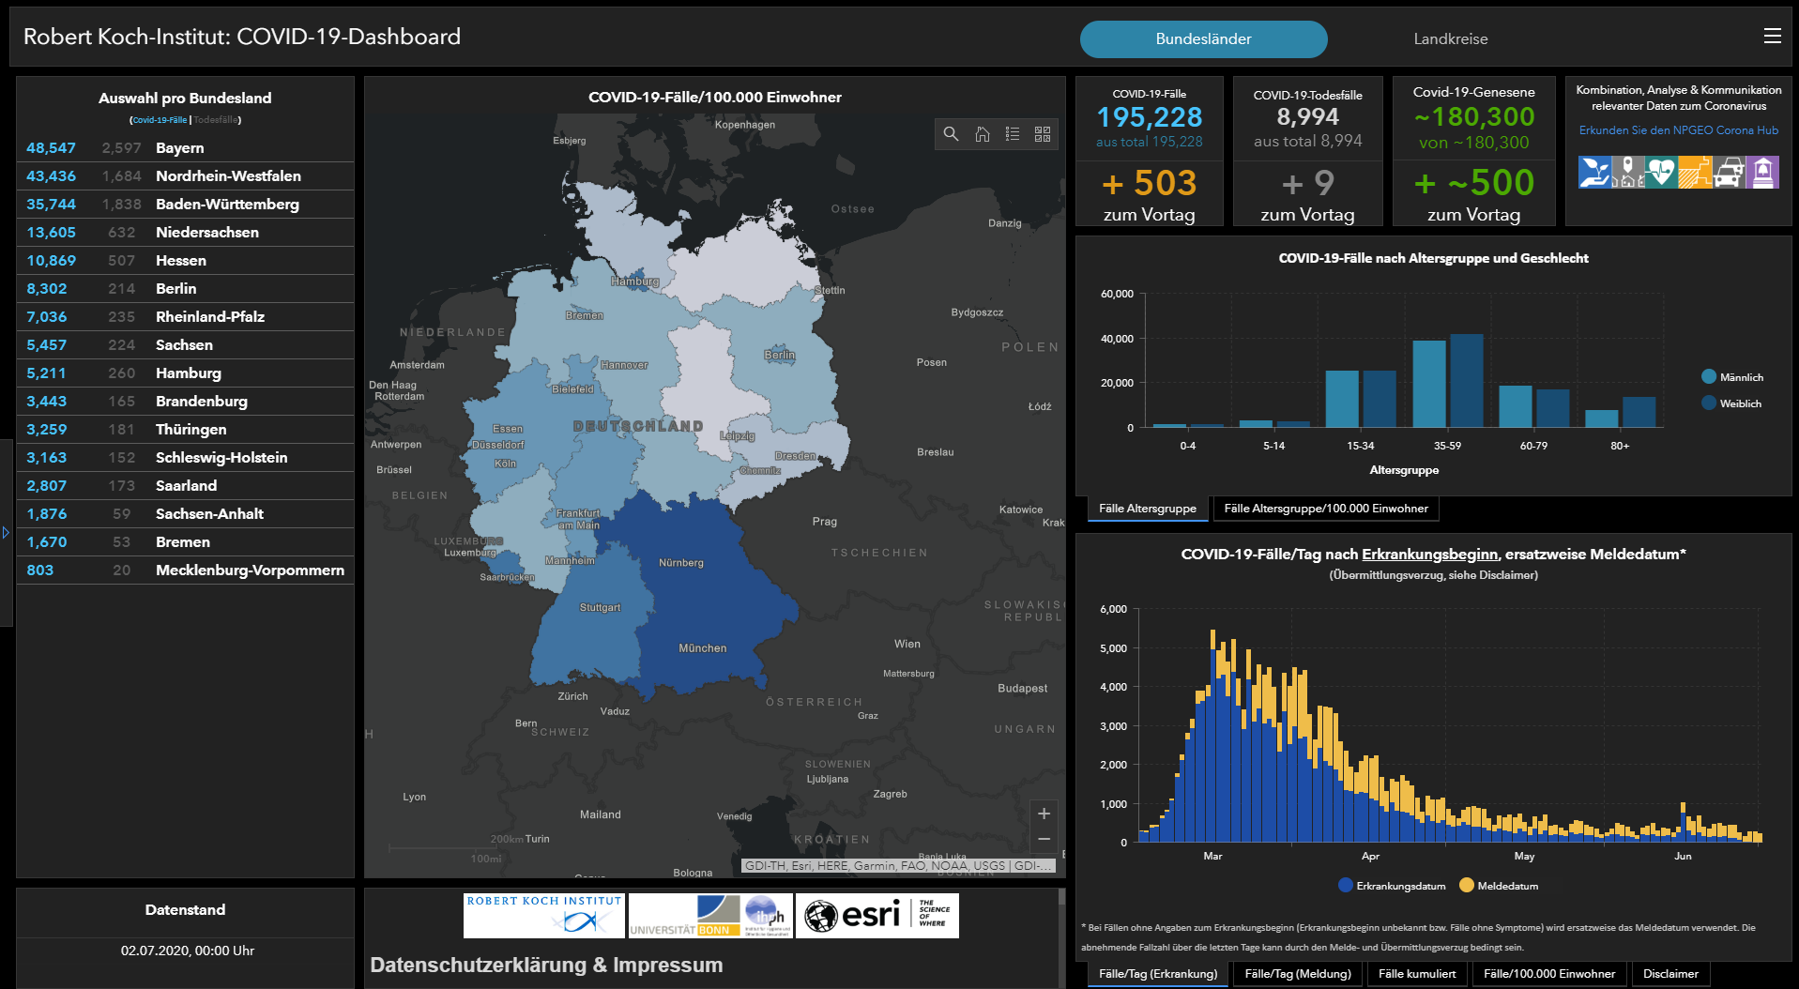Zoom in on the map
This screenshot has width=1799, height=989.
tap(1044, 814)
